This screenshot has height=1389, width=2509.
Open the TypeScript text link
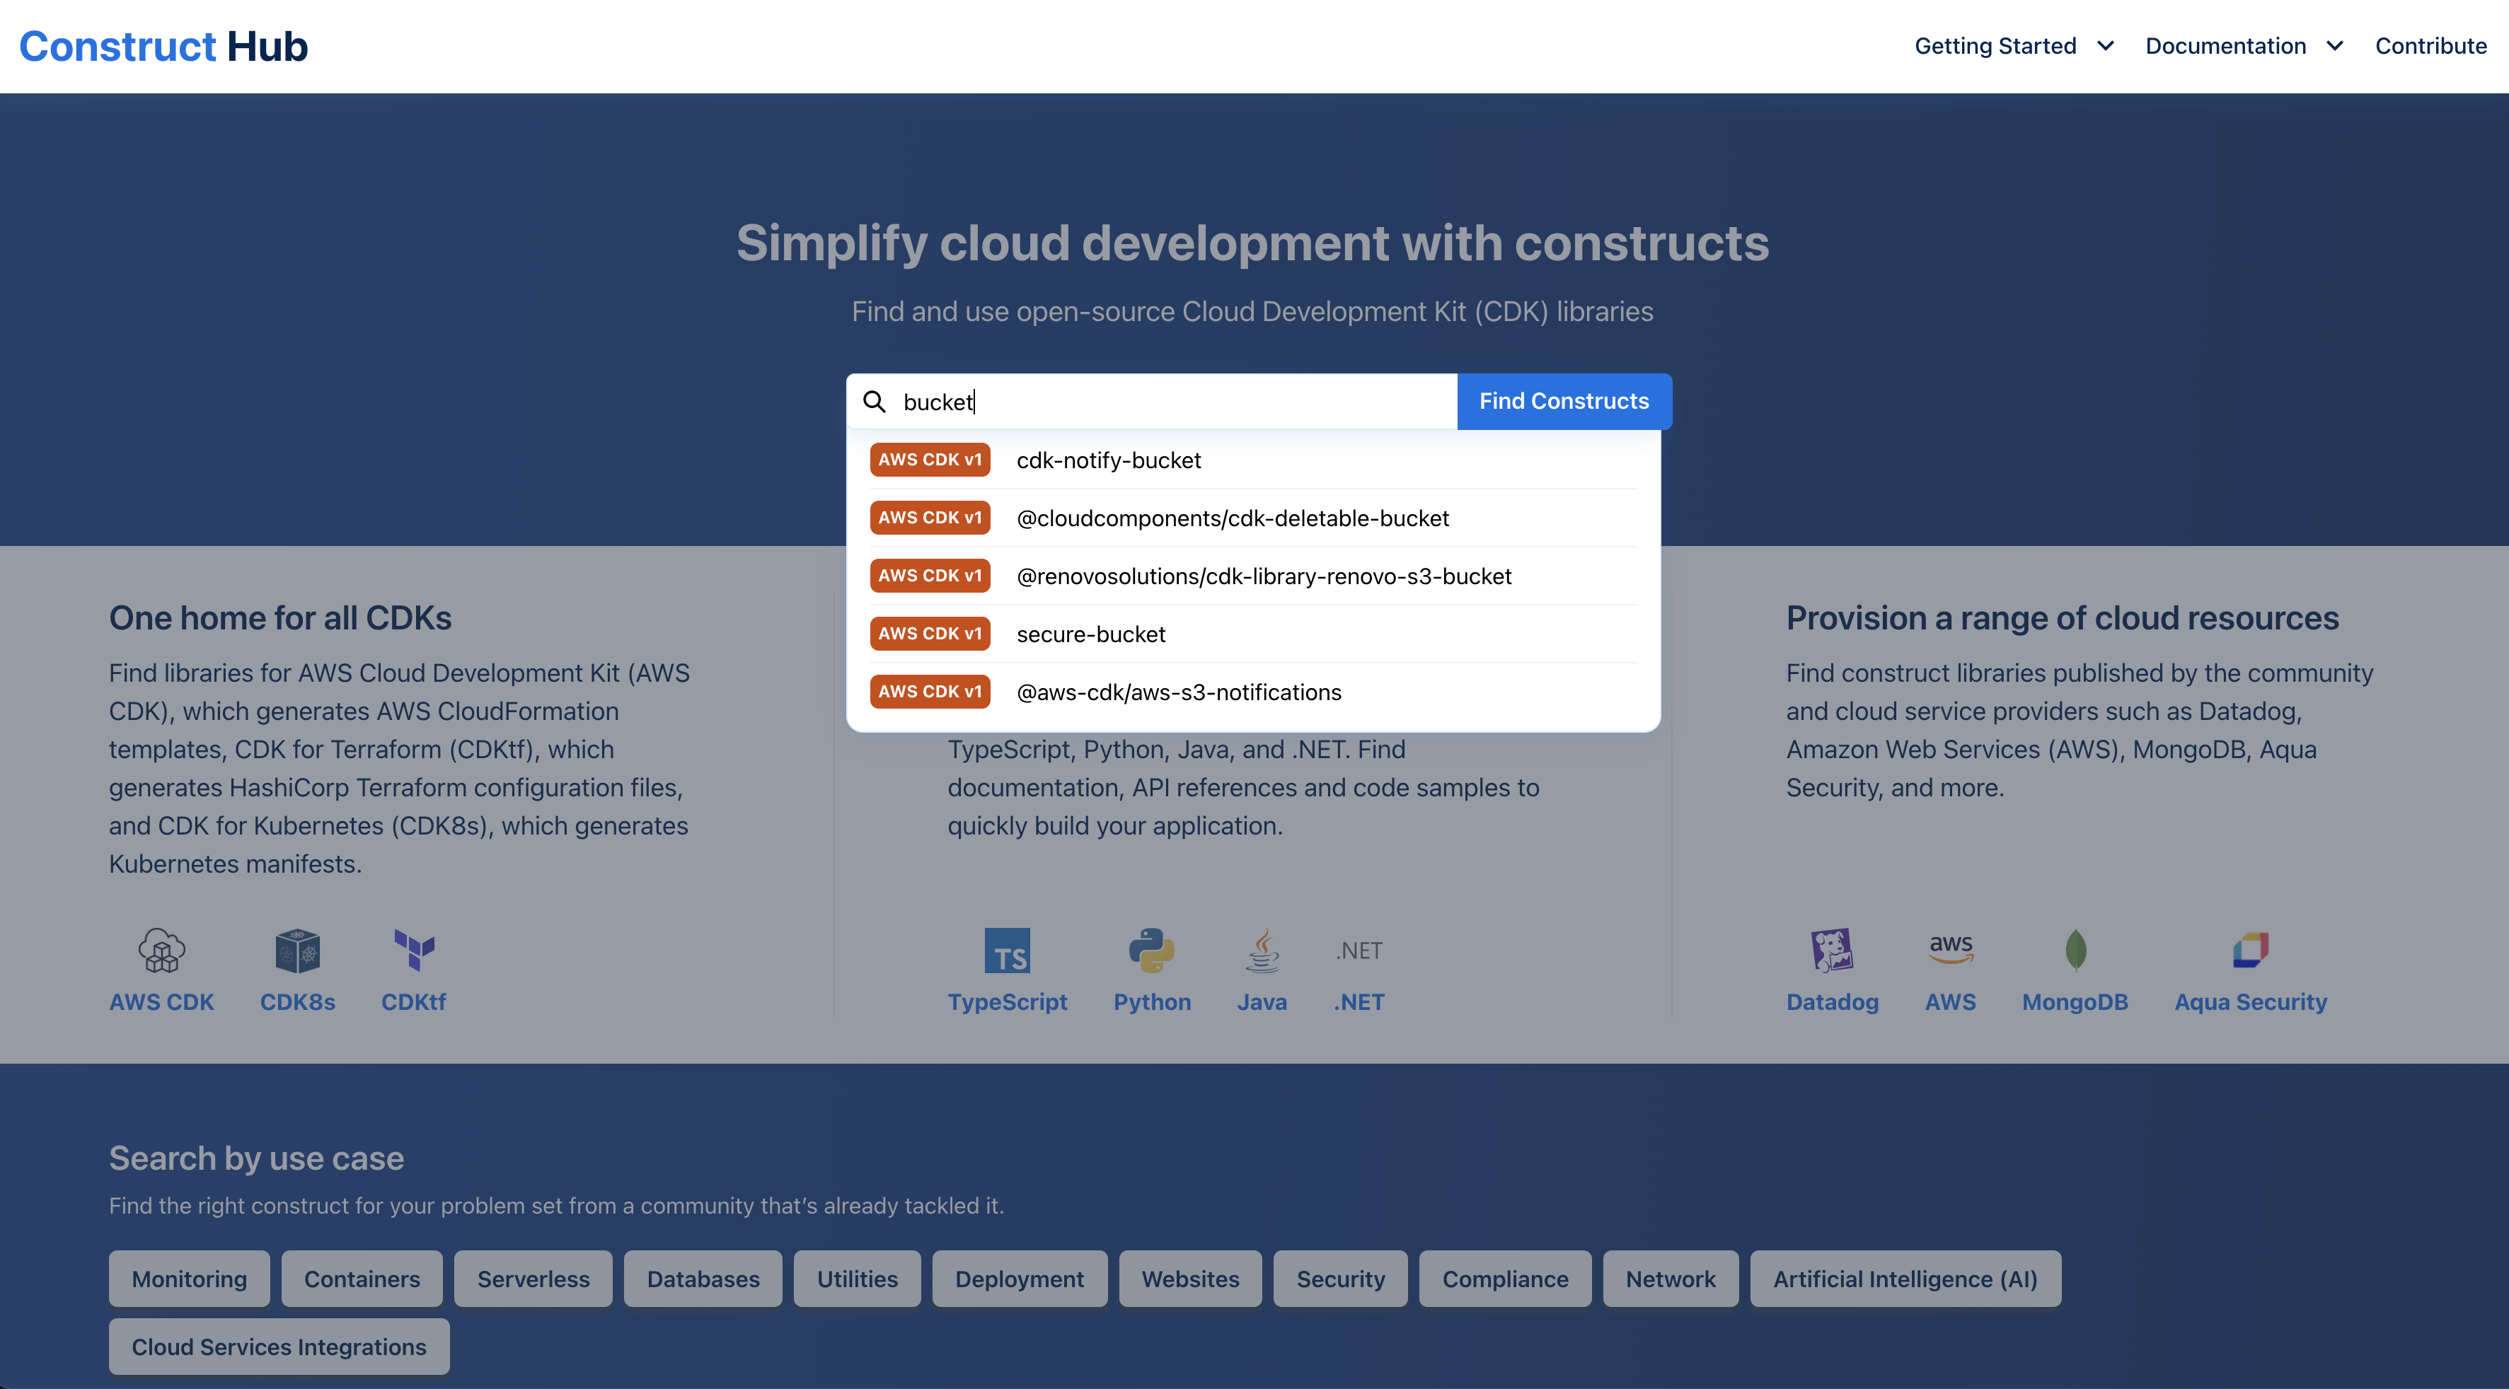pos(1007,1001)
